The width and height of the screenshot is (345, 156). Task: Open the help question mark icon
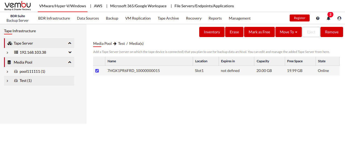(318, 18)
